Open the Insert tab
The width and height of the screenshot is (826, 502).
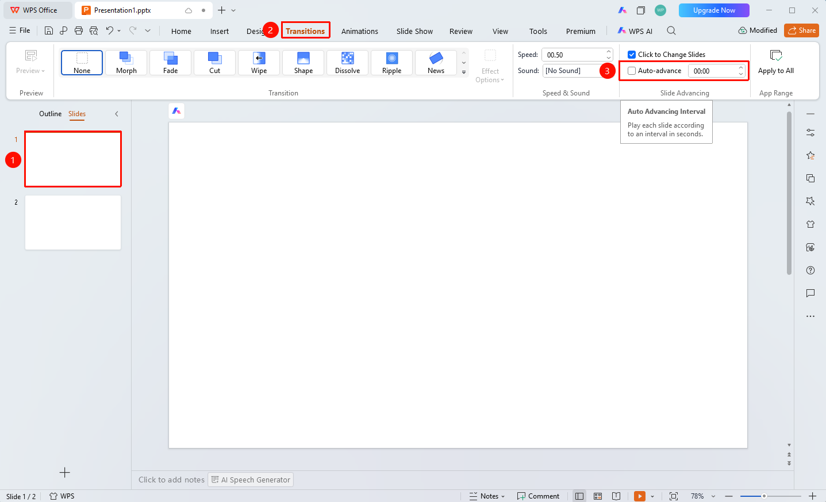[x=220, y=31]
